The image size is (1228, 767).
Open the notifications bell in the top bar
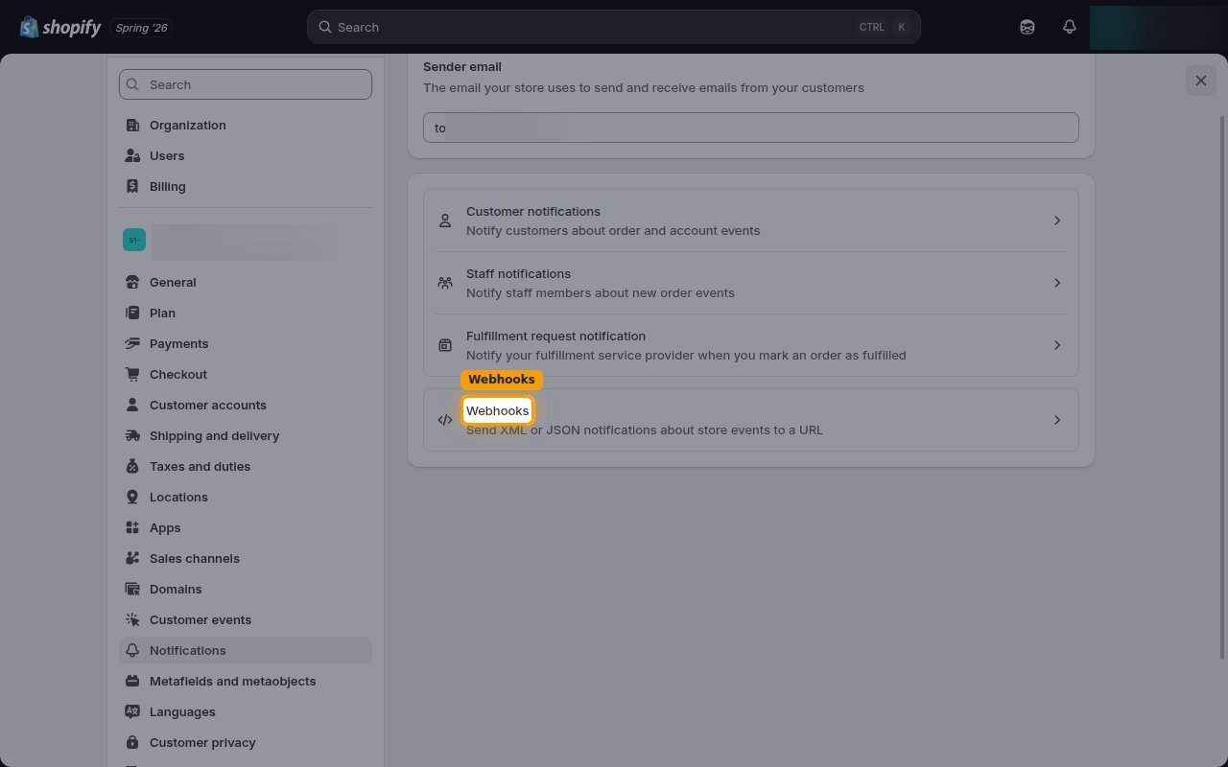pos(1070,27)
